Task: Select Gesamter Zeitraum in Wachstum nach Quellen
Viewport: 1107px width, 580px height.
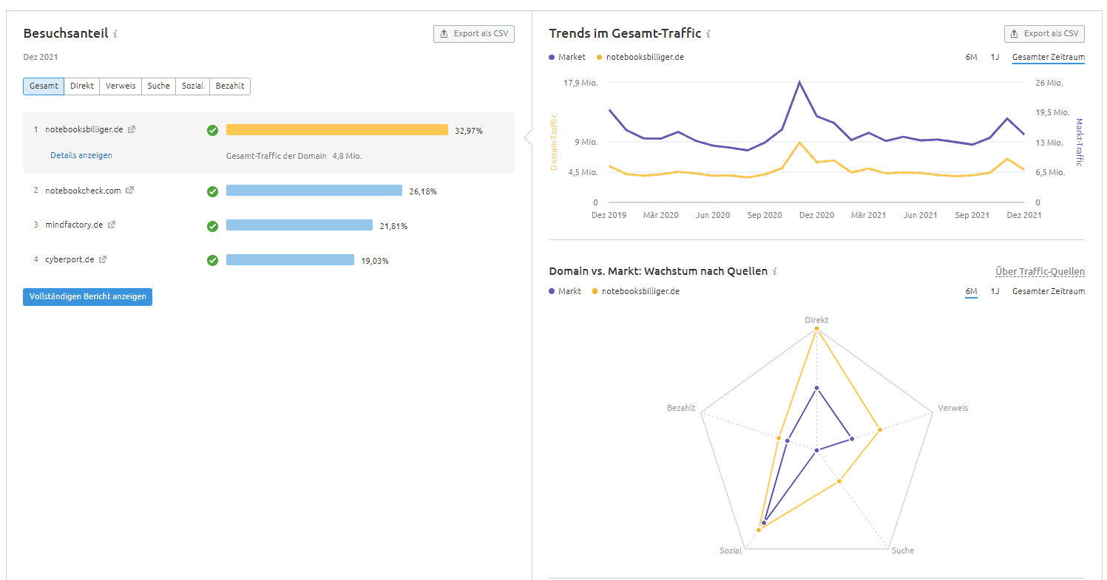Action: [1049, 291]
